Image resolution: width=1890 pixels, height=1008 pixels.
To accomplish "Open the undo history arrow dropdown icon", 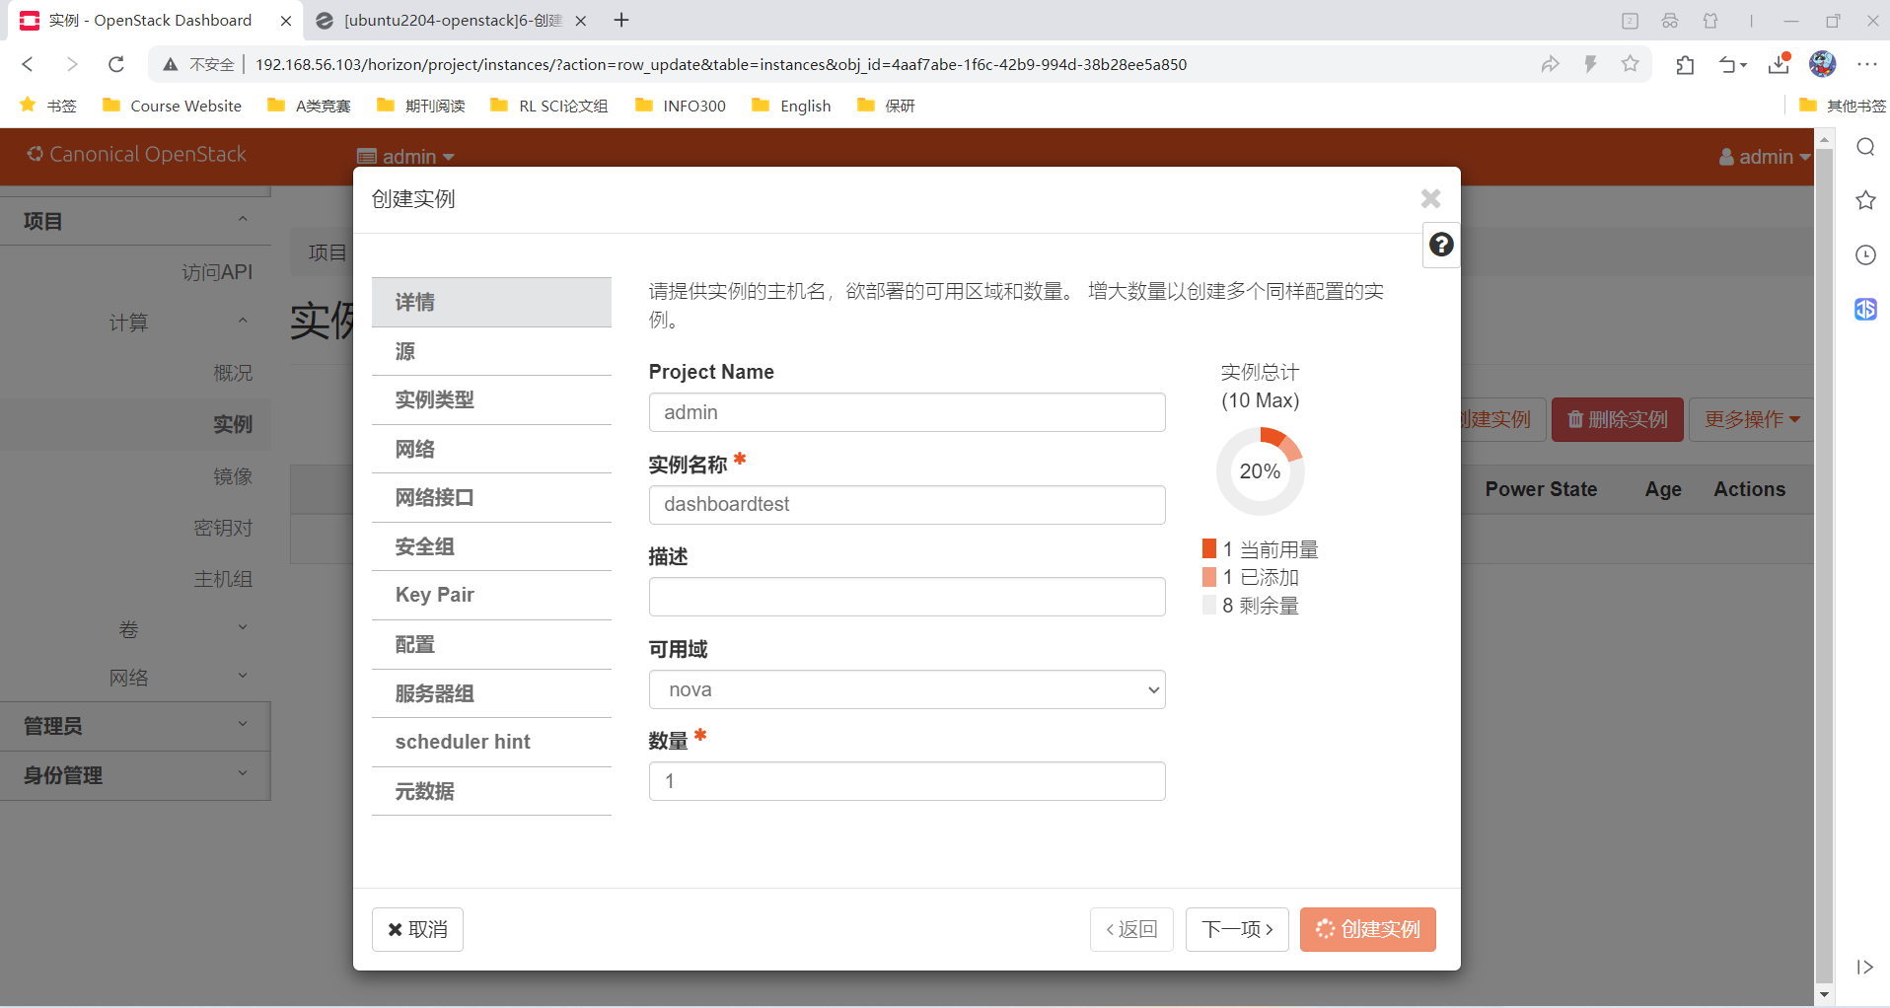I will tap(1732, 64).
